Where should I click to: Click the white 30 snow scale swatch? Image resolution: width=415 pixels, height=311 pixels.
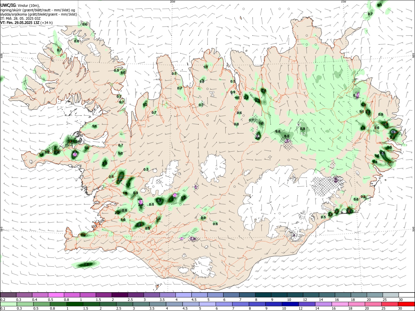(407, 295)
